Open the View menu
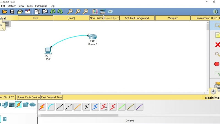Image resolution: width=220 pixels, height=124 pixels. [x=21, y=6]
